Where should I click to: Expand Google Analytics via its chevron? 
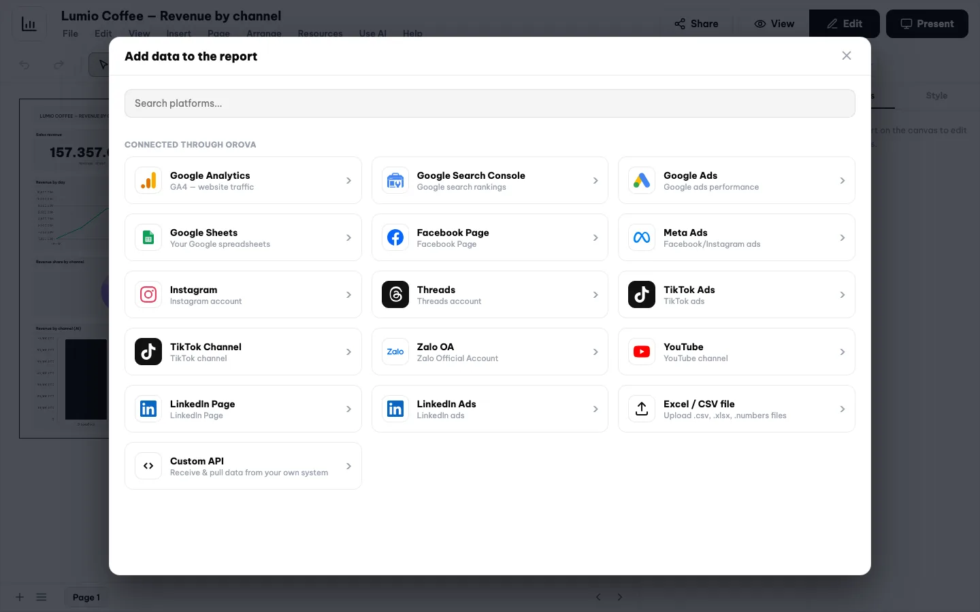coord(348,180)
